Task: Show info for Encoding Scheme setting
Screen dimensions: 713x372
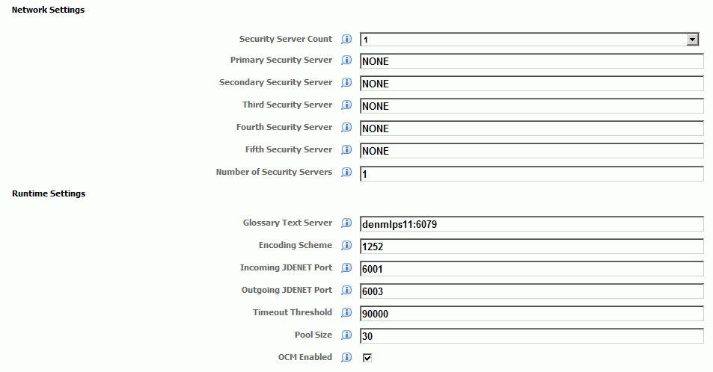Action: [x=346, y=246]
